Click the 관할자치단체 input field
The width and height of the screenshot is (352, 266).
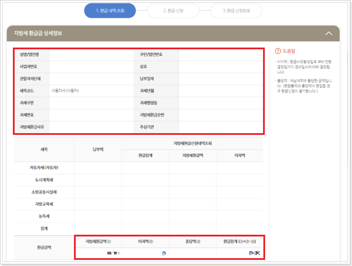click(92, 78)
